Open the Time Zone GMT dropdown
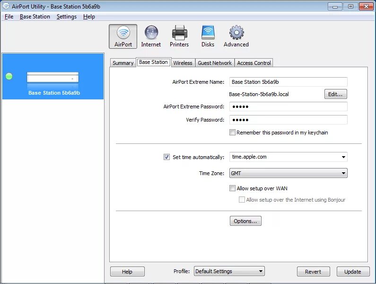This screenshot has width=376, height=284. click(288, 173)
